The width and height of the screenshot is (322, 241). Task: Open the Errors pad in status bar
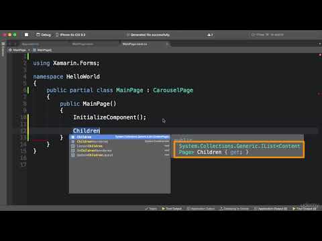(x=151, y=209)
